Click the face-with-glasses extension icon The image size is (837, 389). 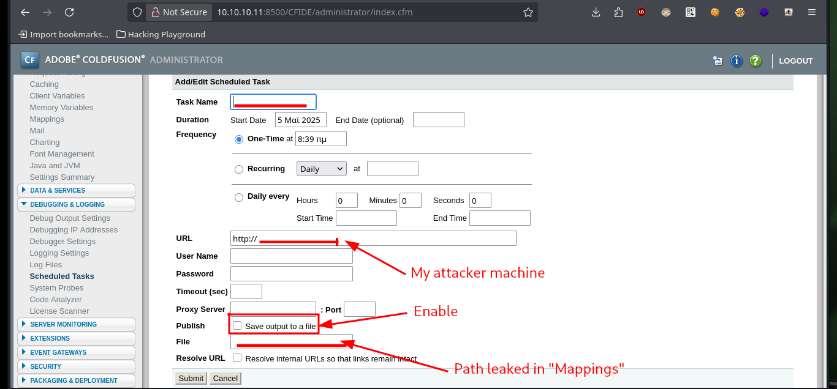pos(666,12)
